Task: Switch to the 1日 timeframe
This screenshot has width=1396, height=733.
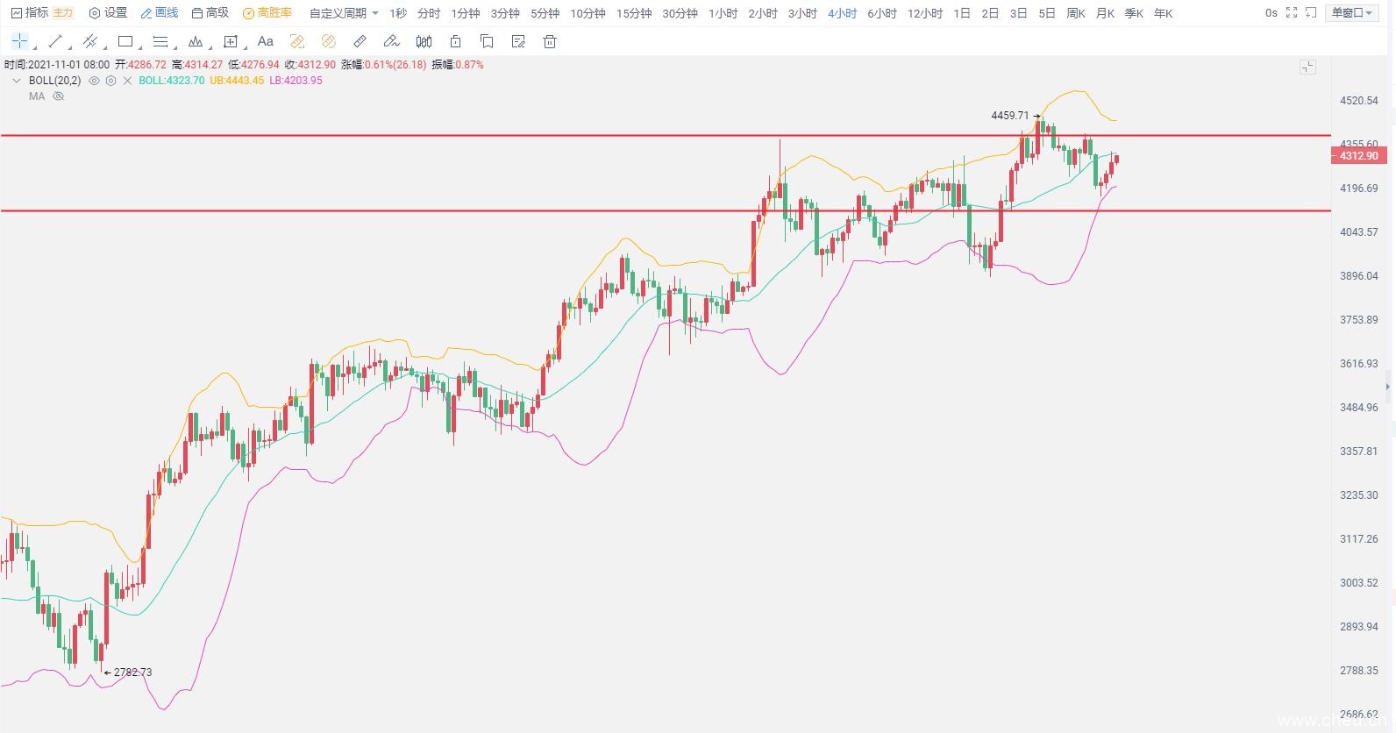Action: [x=962, y=13]
